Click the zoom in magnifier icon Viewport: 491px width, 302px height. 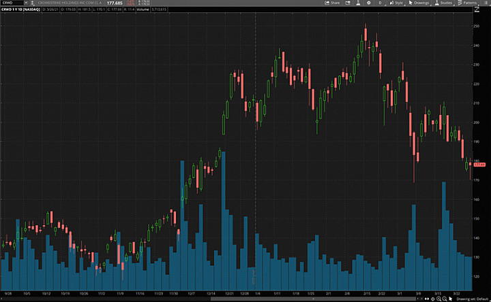438,299
